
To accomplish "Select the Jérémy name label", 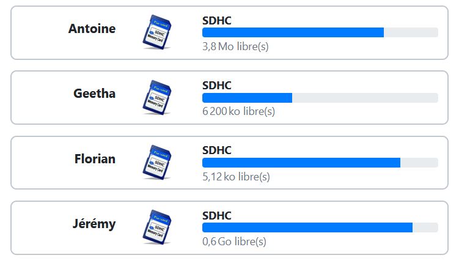I will (x=94, y=224).
